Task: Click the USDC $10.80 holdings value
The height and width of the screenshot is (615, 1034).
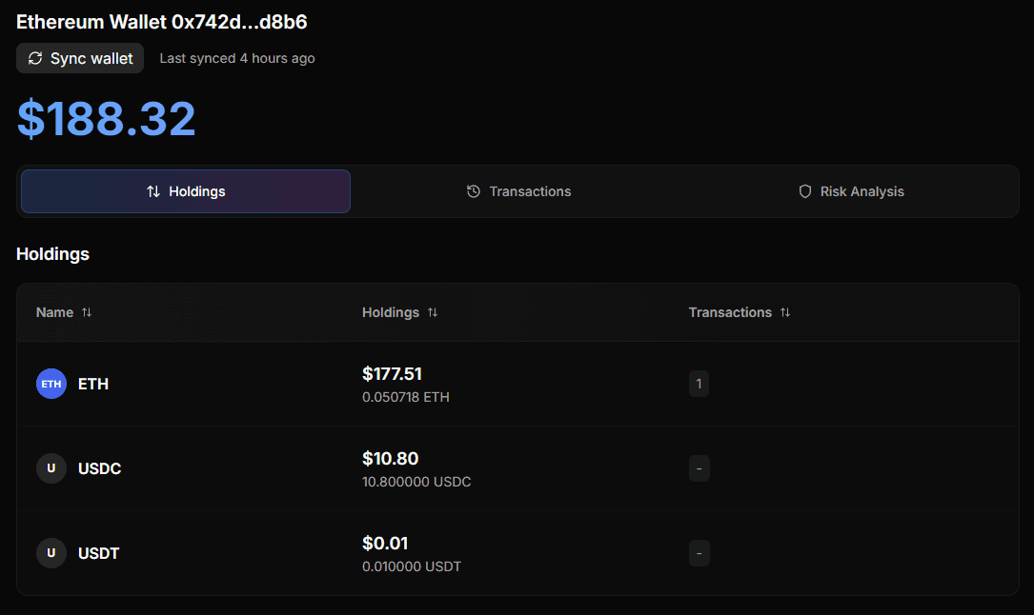Action: click(x=390, y=459)
